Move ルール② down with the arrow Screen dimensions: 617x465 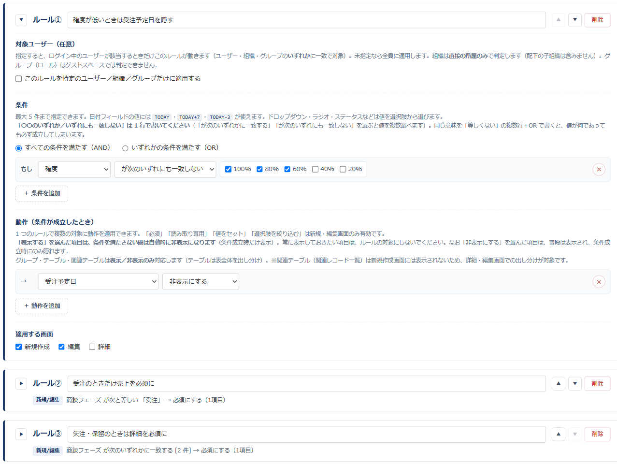pos(575,384)
